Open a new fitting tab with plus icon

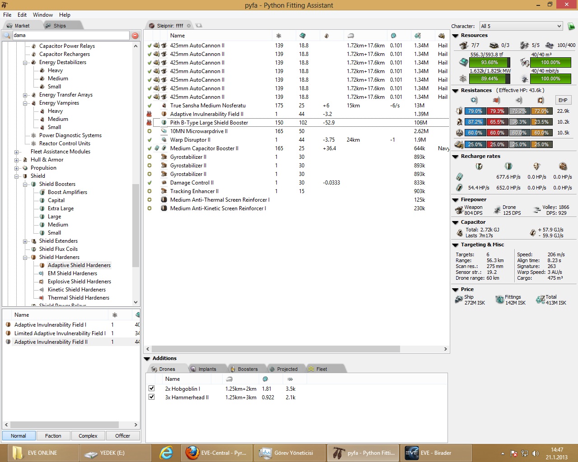[x=199, y=26]
